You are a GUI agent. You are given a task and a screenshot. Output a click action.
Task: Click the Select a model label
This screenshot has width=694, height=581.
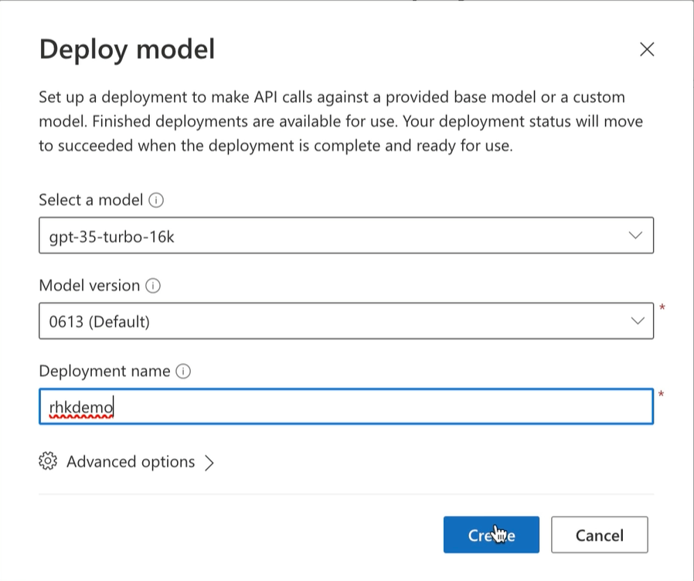pyautogui.click(x=90, y=200)
